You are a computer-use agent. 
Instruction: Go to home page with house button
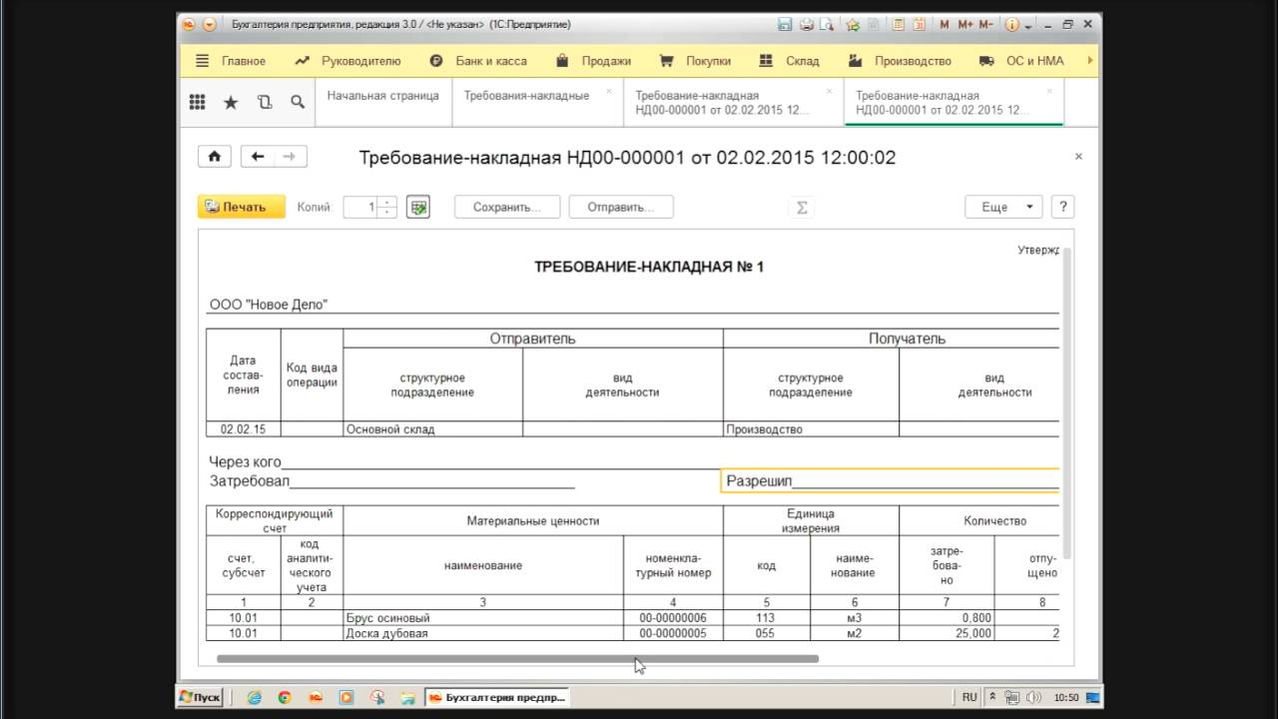pos(215,157)
